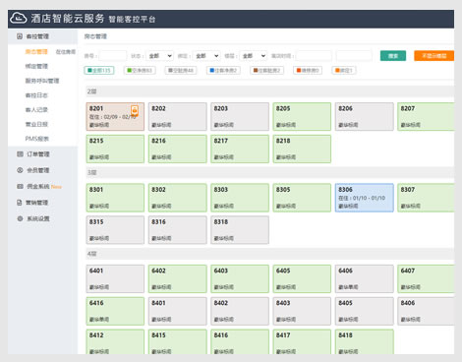Open the orange highlighted sidebar submenu item

tap(36, 52)
